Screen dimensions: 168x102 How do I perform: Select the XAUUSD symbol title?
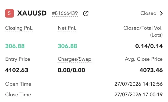32,13
